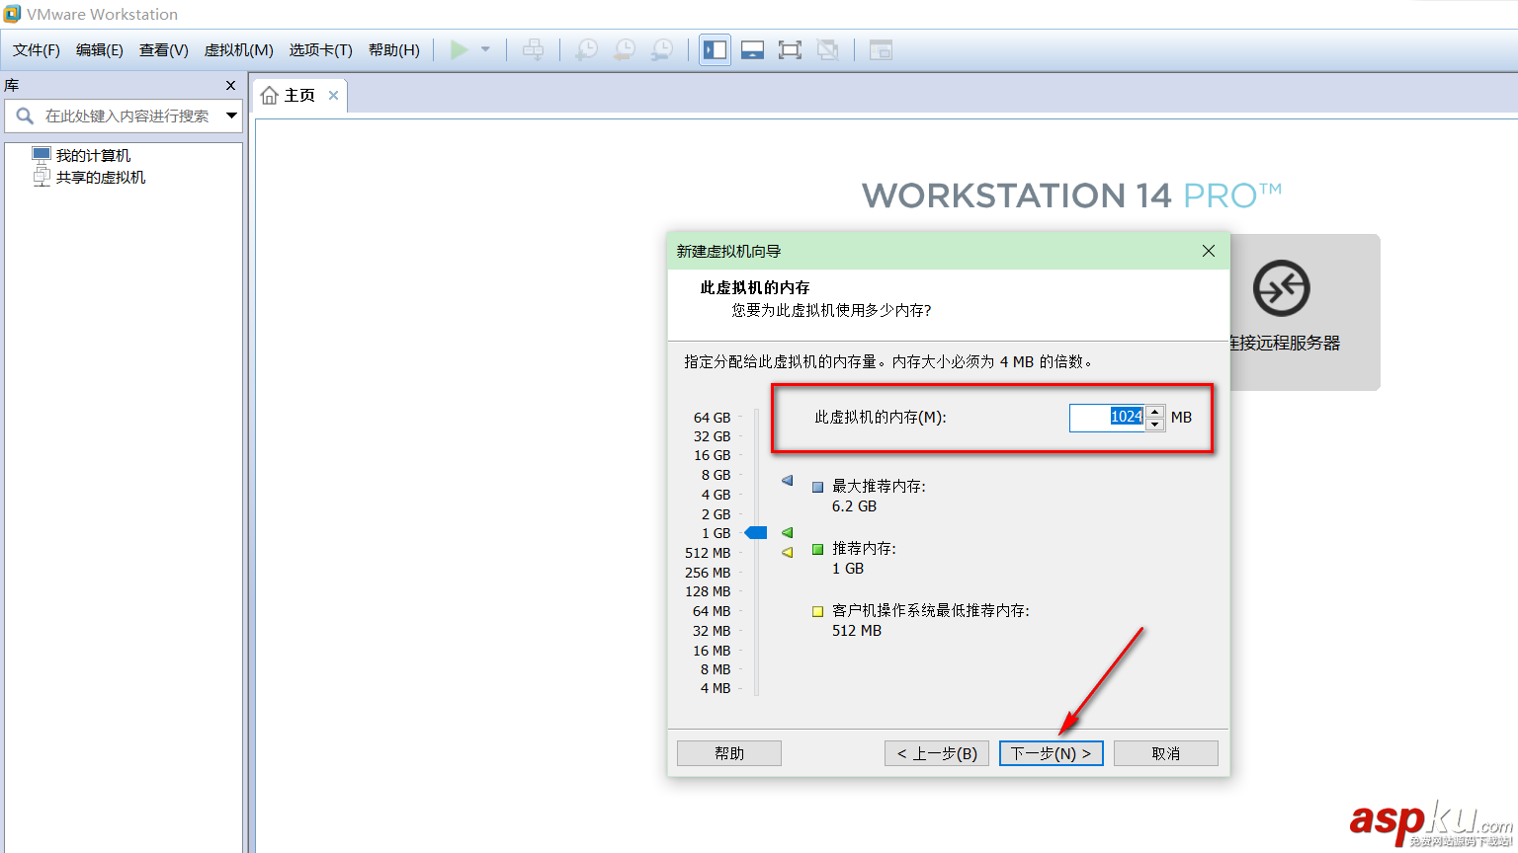The image size is (1518, 853).
Task: Open the 编辑(E) menu
Action: (100, 50)
